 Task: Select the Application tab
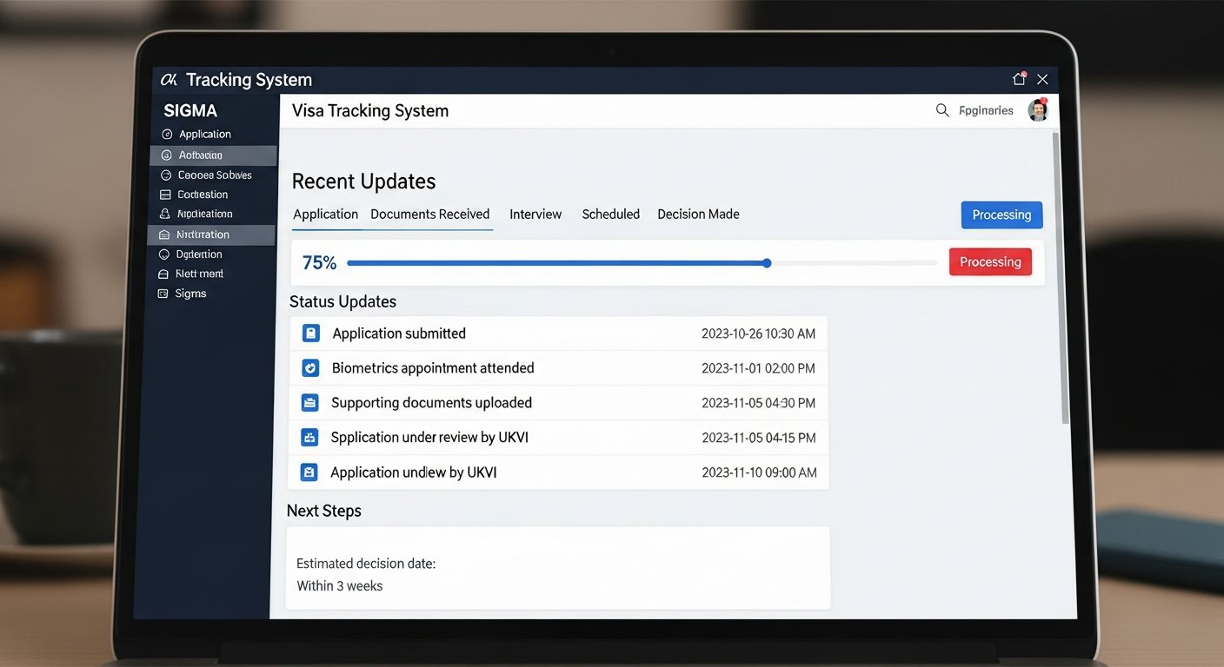(325, 215)
